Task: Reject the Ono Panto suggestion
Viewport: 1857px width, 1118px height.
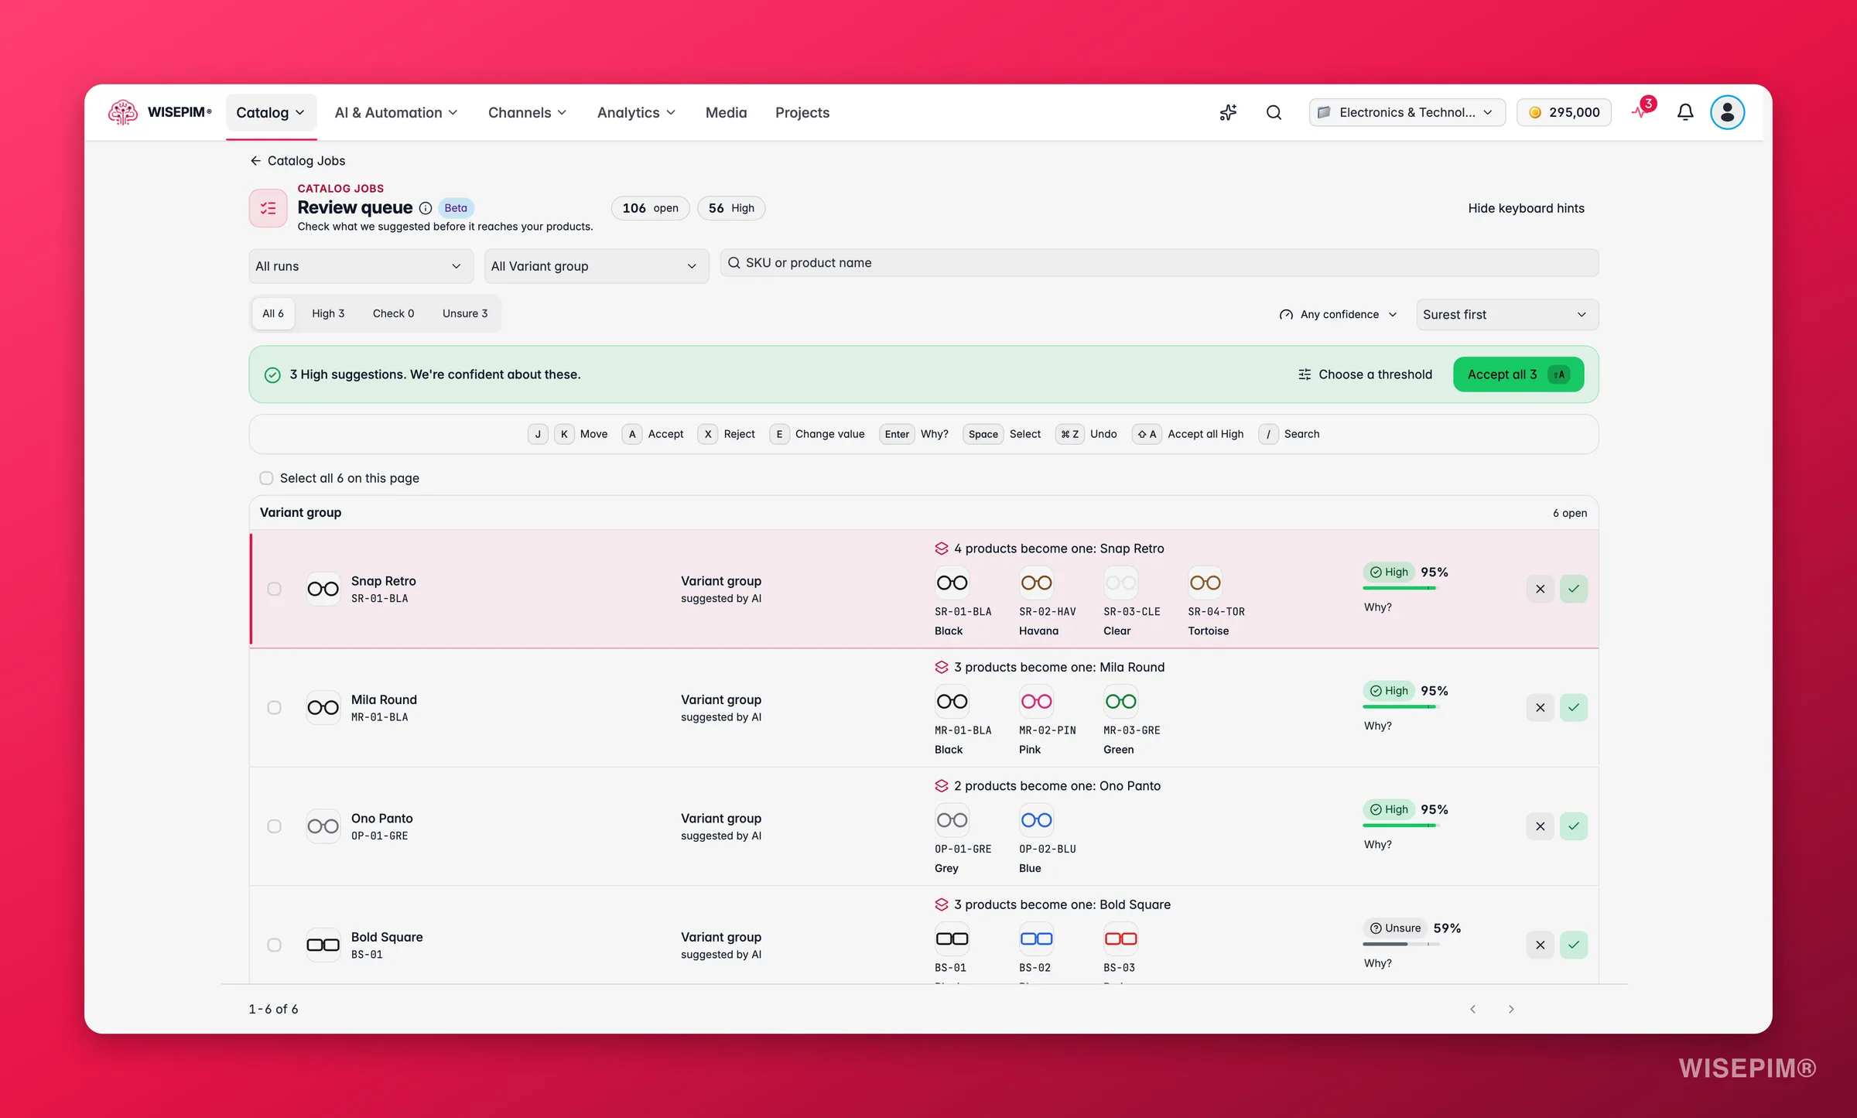Action: [1540, 826]
